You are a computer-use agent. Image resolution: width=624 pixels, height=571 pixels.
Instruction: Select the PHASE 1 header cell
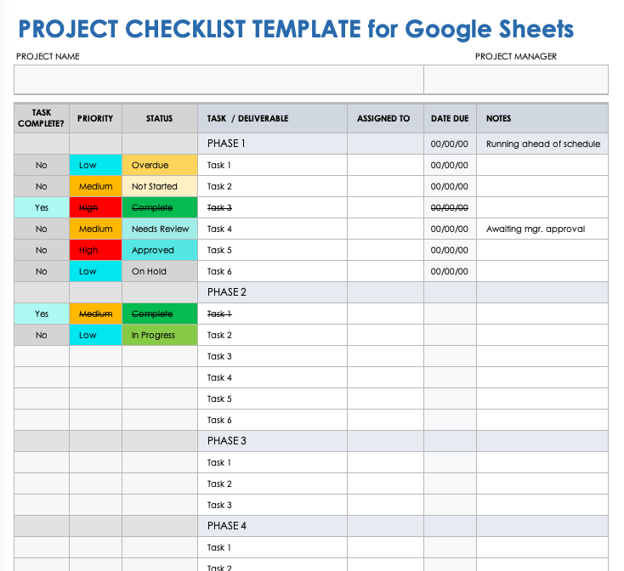coord(272,144)
